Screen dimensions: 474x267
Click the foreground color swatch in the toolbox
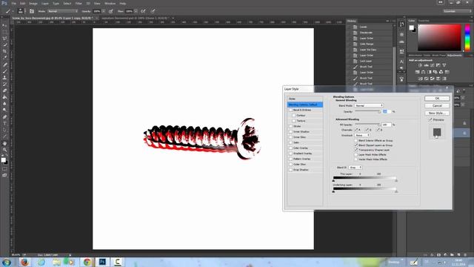pos(3,160)
